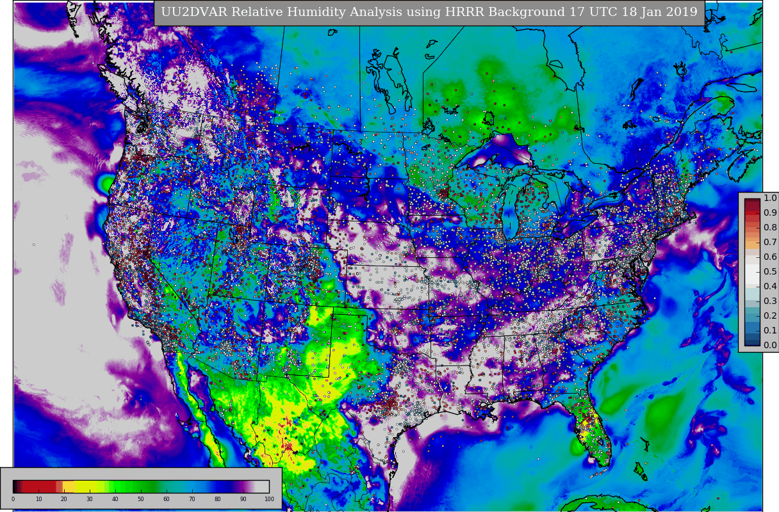Image resolution: width=779 pixels, height=512 pixels.
Task: Click the '80' tick label on humidity colorbar
Action: coord(218,499)
